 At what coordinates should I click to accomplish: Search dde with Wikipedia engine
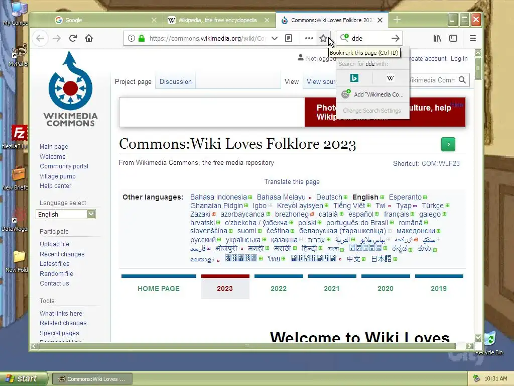point(391,78)
